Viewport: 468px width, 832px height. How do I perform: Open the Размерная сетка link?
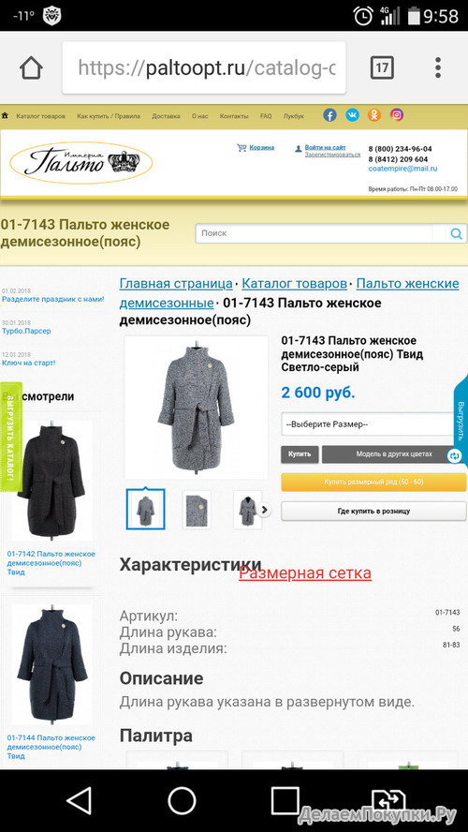305,573
